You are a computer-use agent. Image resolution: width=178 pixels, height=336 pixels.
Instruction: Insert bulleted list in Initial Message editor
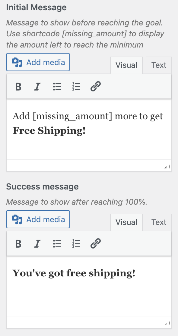[x=57, y=87]
